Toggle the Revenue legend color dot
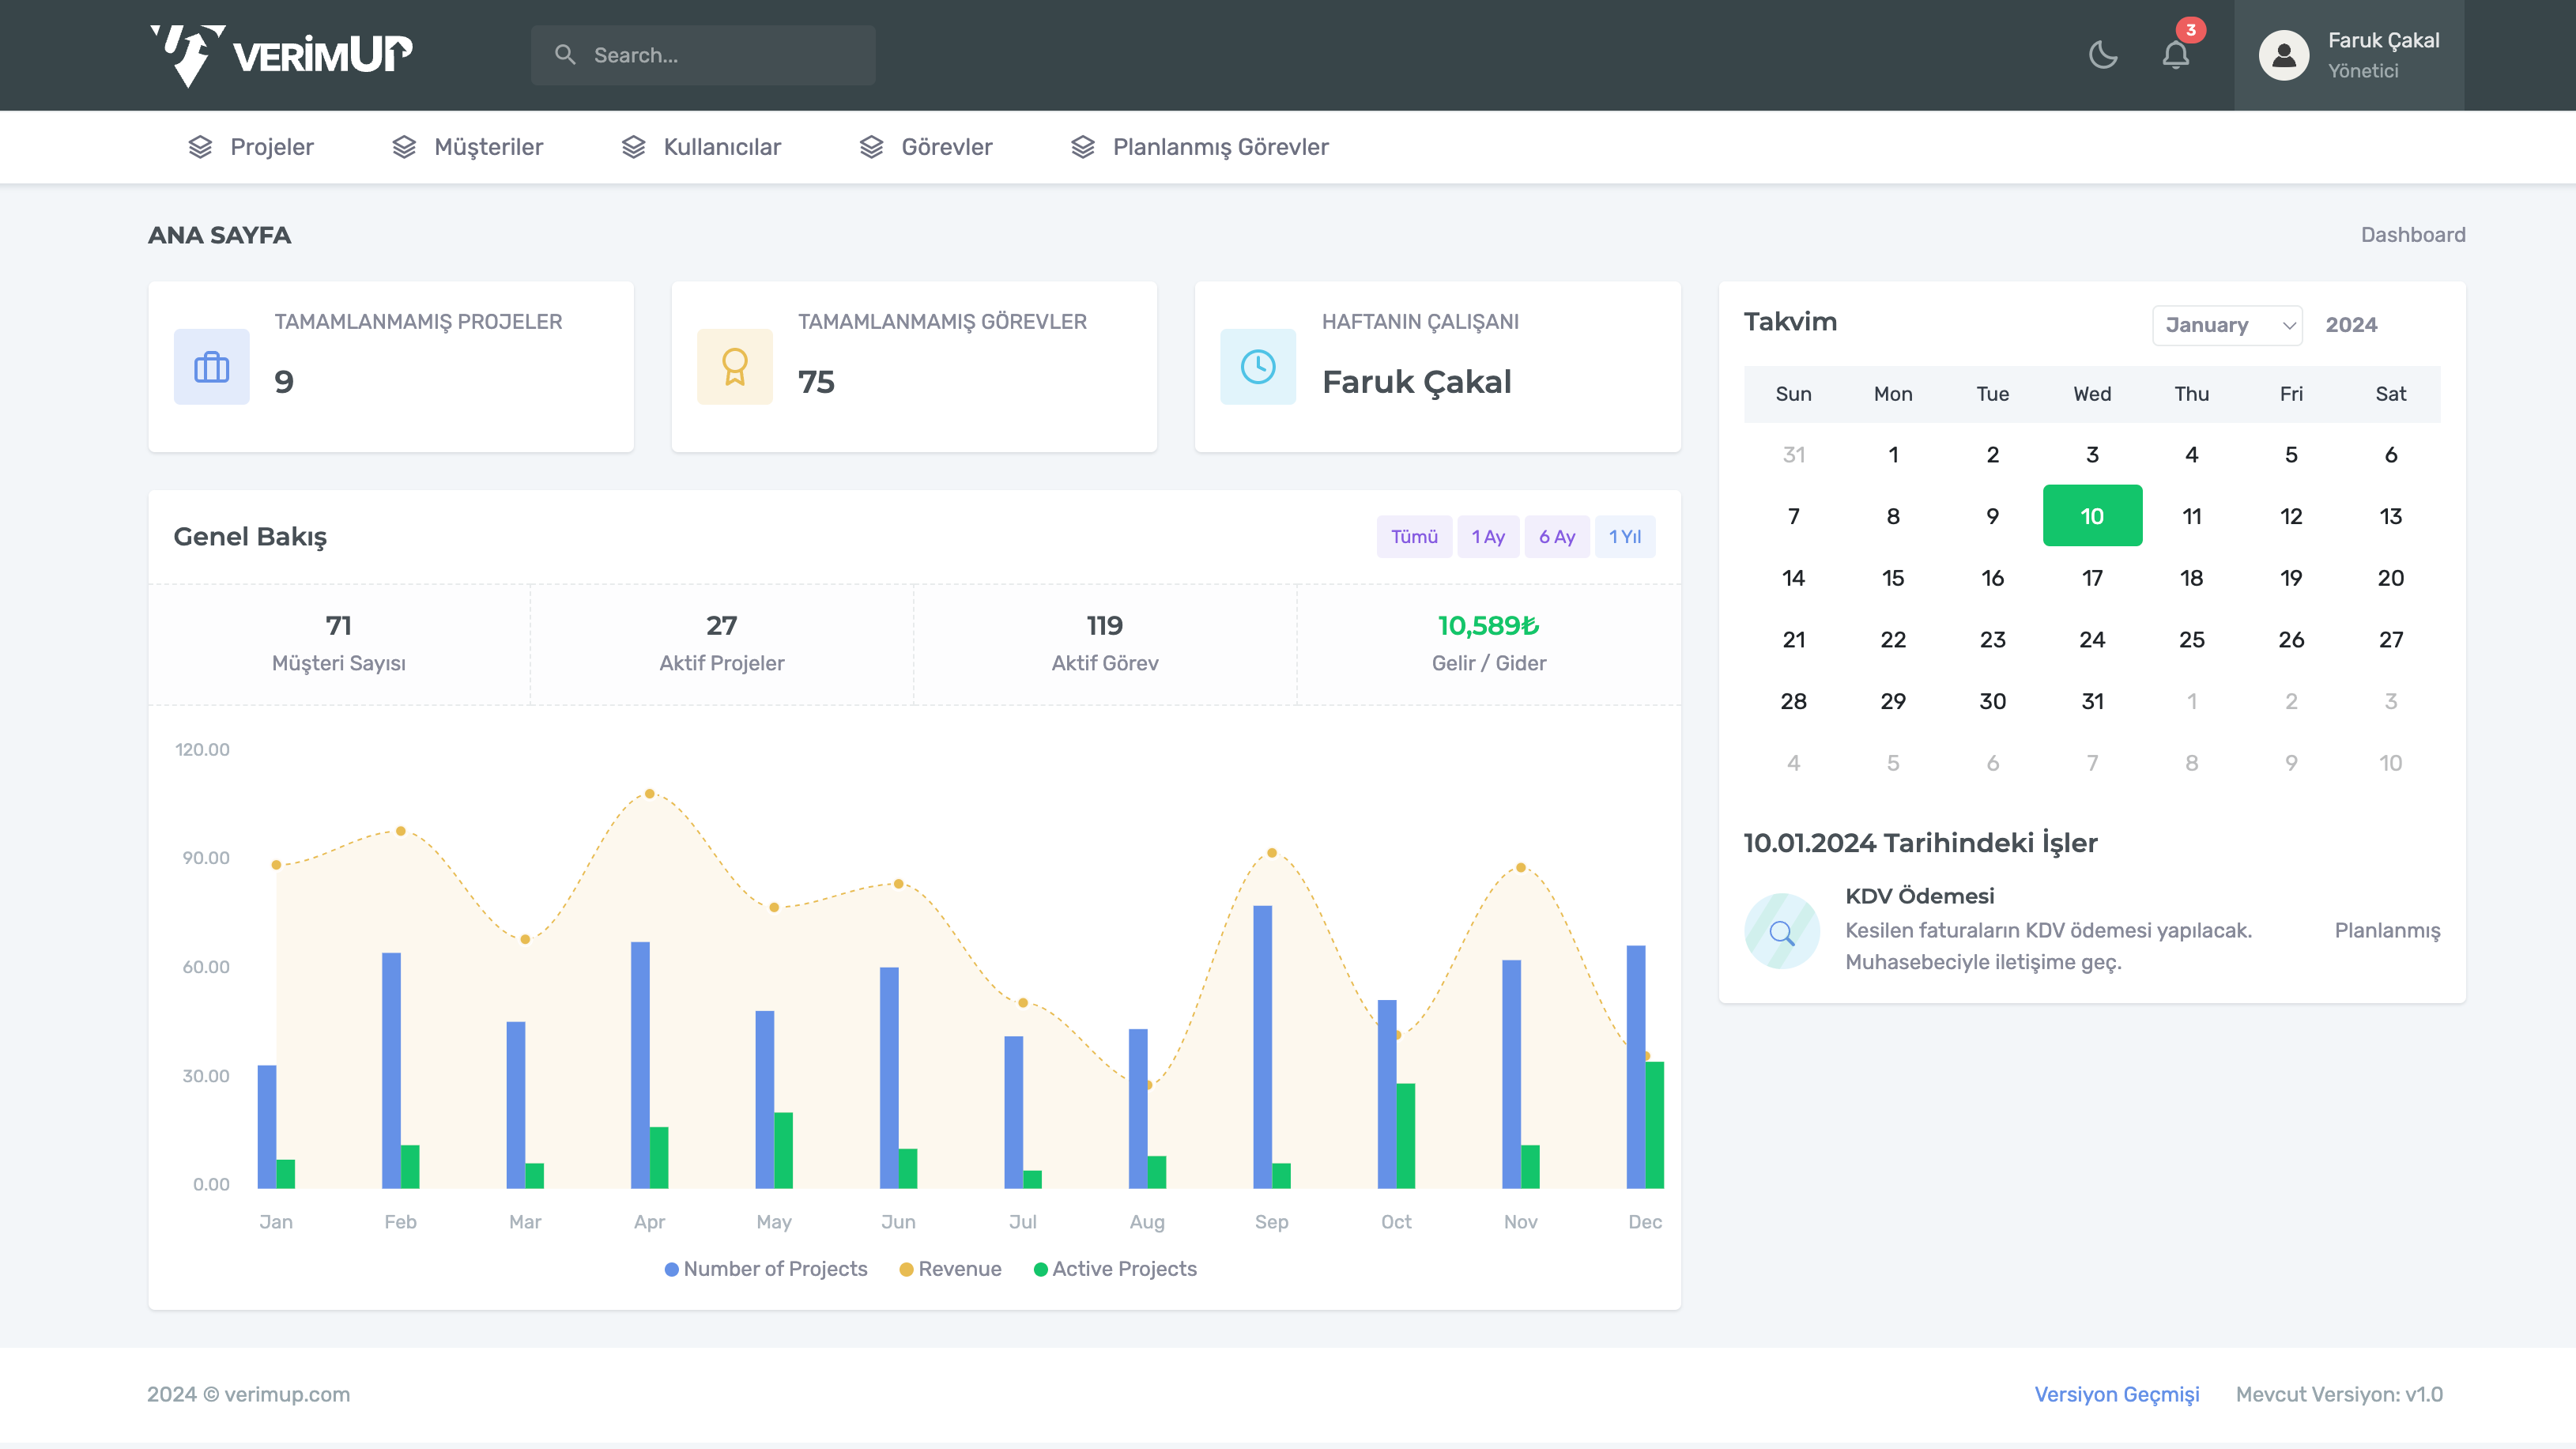Viewport: 2576px width, 1449px height. pos(906,1269)
